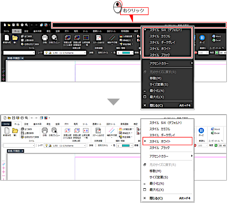The image size is (228, 203).
Task: Click 補助平行線 icon in the white-themed ribbon
Action: [112, 130]
